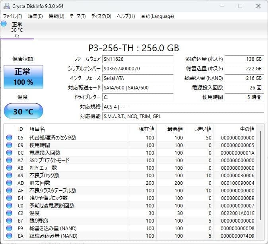Click the status orb for attribute AD
Viewport: 268px width, 244px height.
pos(9,183)
